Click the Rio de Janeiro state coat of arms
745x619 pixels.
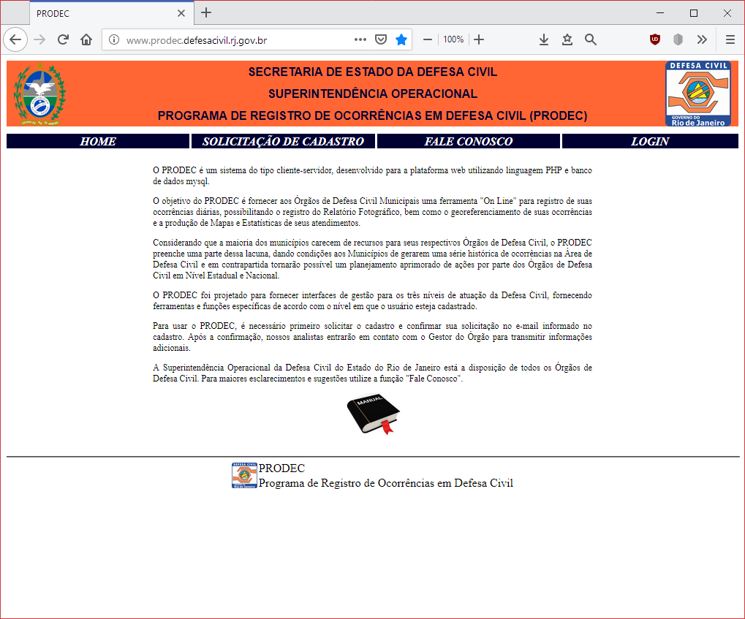pyautogui.click(x=40, y=94)
